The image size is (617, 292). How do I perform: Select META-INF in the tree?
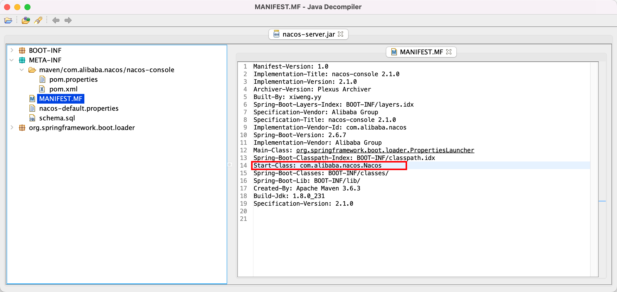[45, 60]
